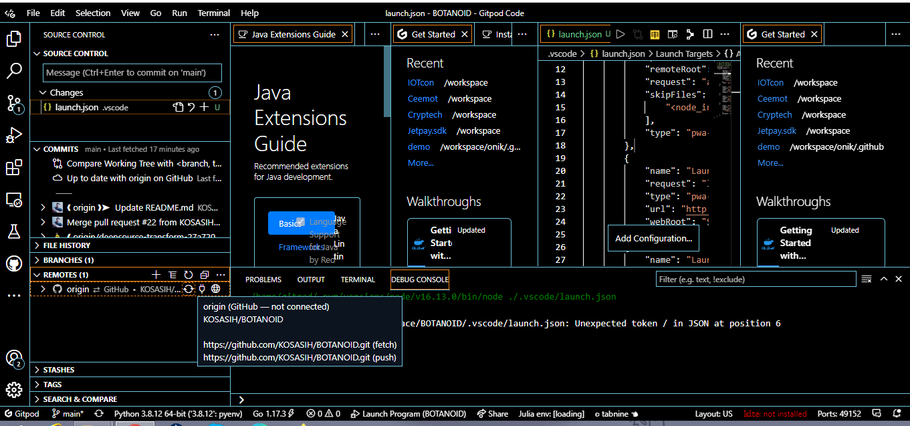910x426 pixels.
Task: Open the Accounts menu icon
Action: coord(14,359)
